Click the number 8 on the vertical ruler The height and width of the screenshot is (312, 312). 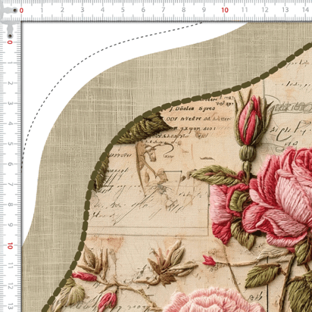[10, 205]
